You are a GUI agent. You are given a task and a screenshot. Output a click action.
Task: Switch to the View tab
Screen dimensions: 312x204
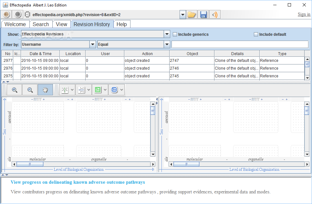61,24
